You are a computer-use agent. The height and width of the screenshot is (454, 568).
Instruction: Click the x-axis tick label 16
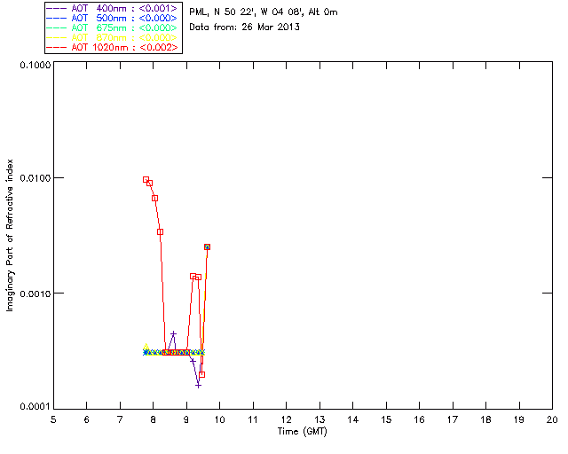(x=420, y=419)
